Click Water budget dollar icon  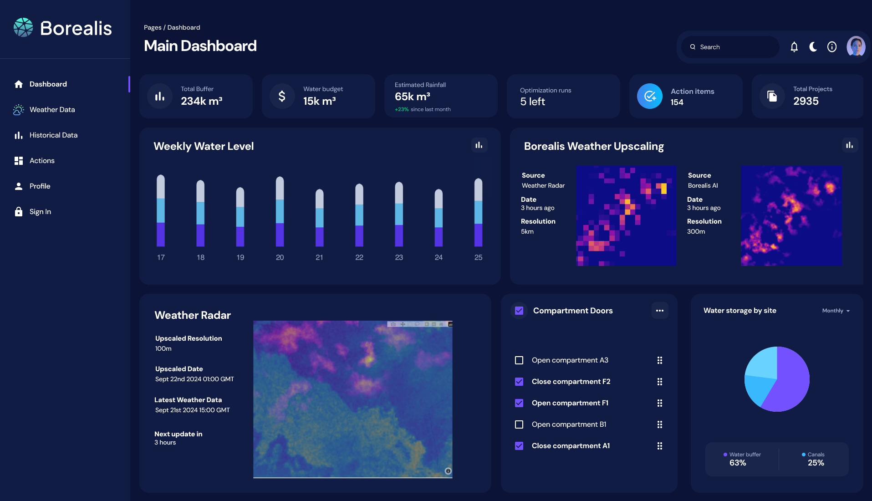pos(282,96)
